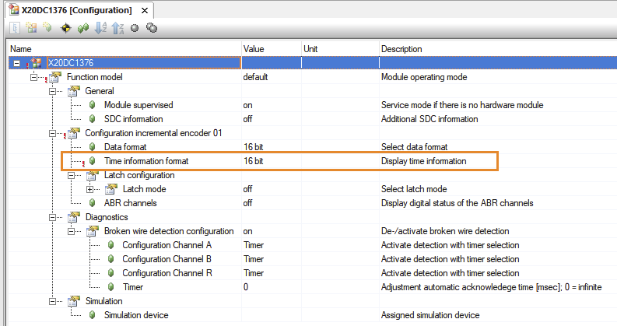Click 'Module operating mode' description
The height and width of the screenshot is (326, 617).
(424, 77)
